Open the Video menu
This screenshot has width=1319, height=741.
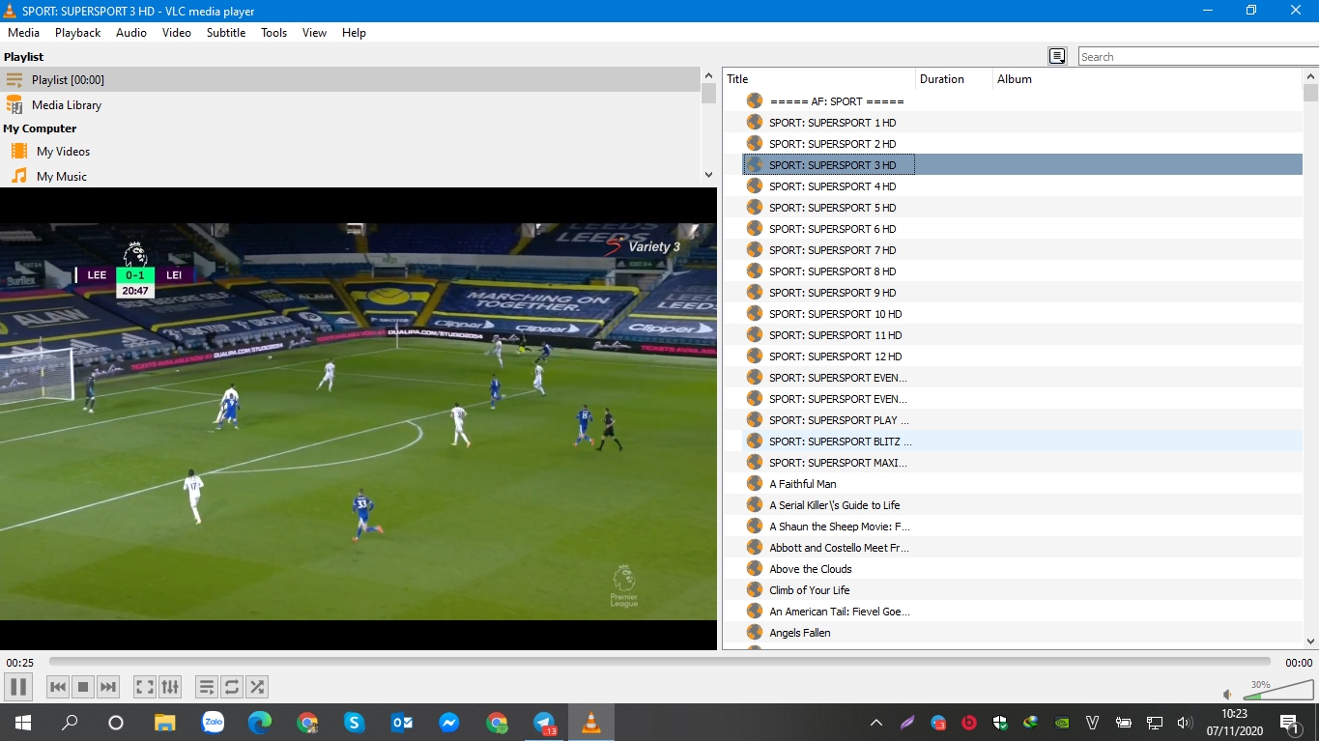coord(177,32)
